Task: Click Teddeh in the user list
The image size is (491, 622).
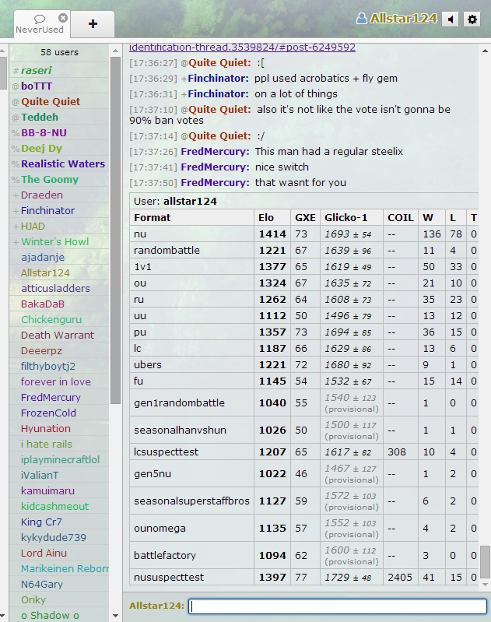Action: 59,117
